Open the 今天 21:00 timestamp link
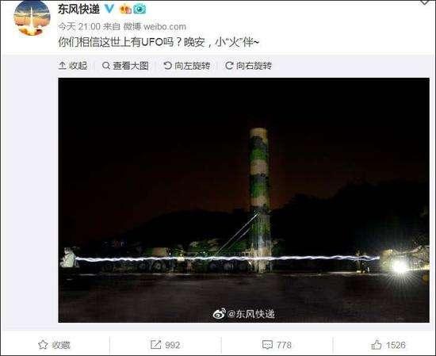 point(79,27)
